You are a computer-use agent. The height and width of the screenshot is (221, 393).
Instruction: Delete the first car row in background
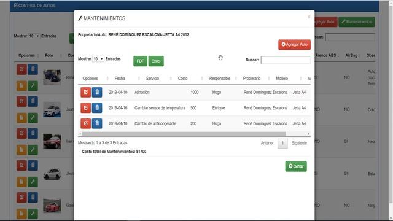click(33, 69)
